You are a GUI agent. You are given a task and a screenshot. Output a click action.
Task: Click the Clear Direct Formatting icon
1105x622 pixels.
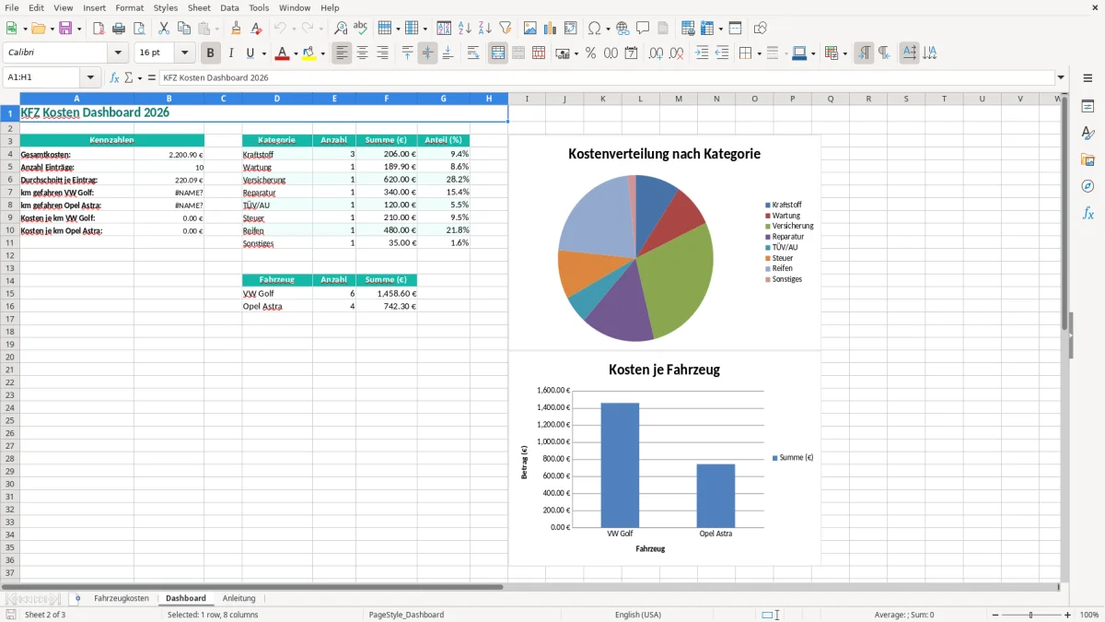coord(257,29)
